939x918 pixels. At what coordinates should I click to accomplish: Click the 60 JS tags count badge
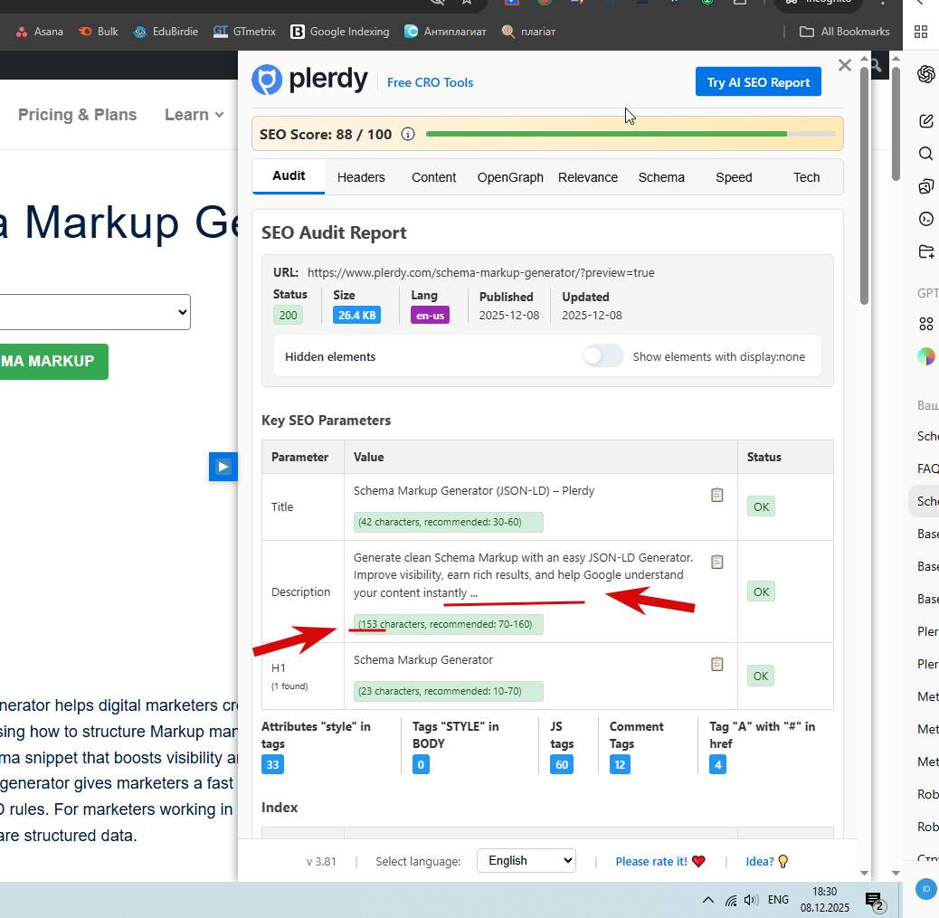(x=562, y=765)
